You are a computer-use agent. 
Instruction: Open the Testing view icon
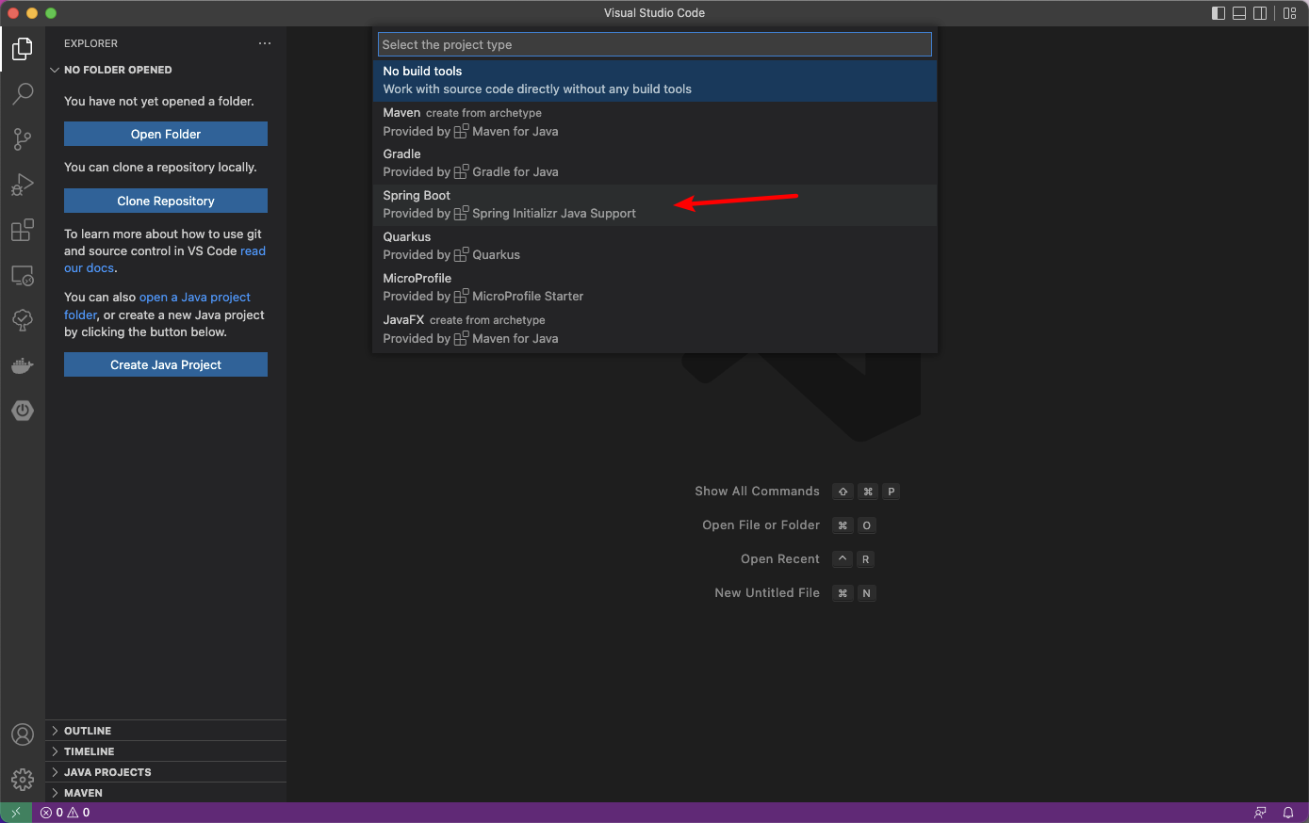(23, 320)
